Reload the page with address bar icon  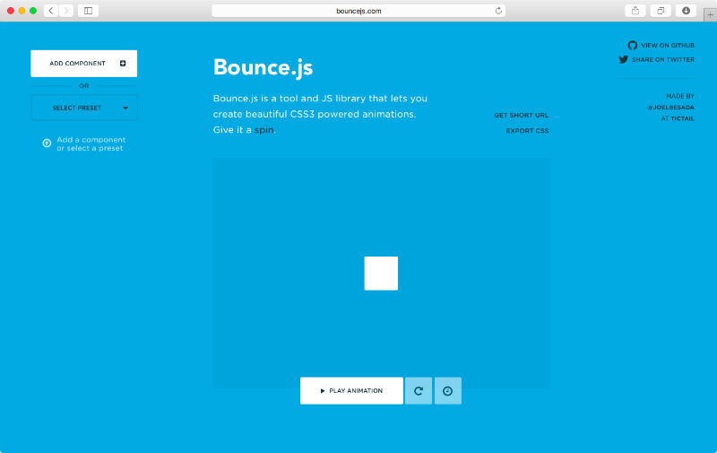coord(498,11)
